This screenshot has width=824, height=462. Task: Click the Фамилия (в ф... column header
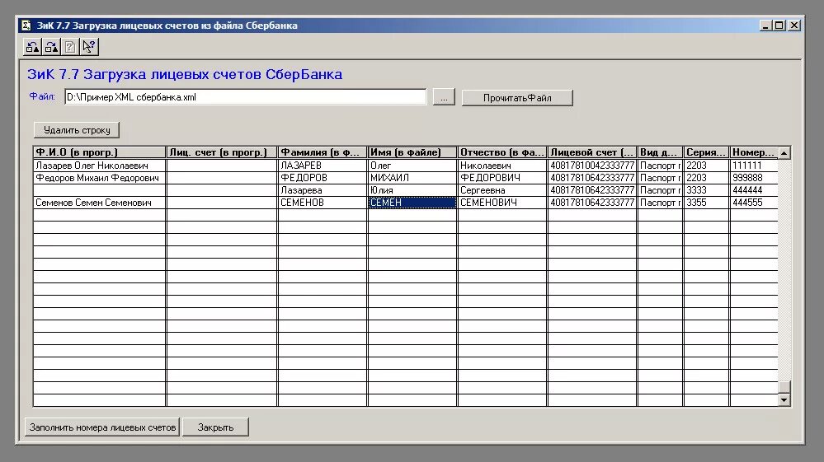[323, 152]
